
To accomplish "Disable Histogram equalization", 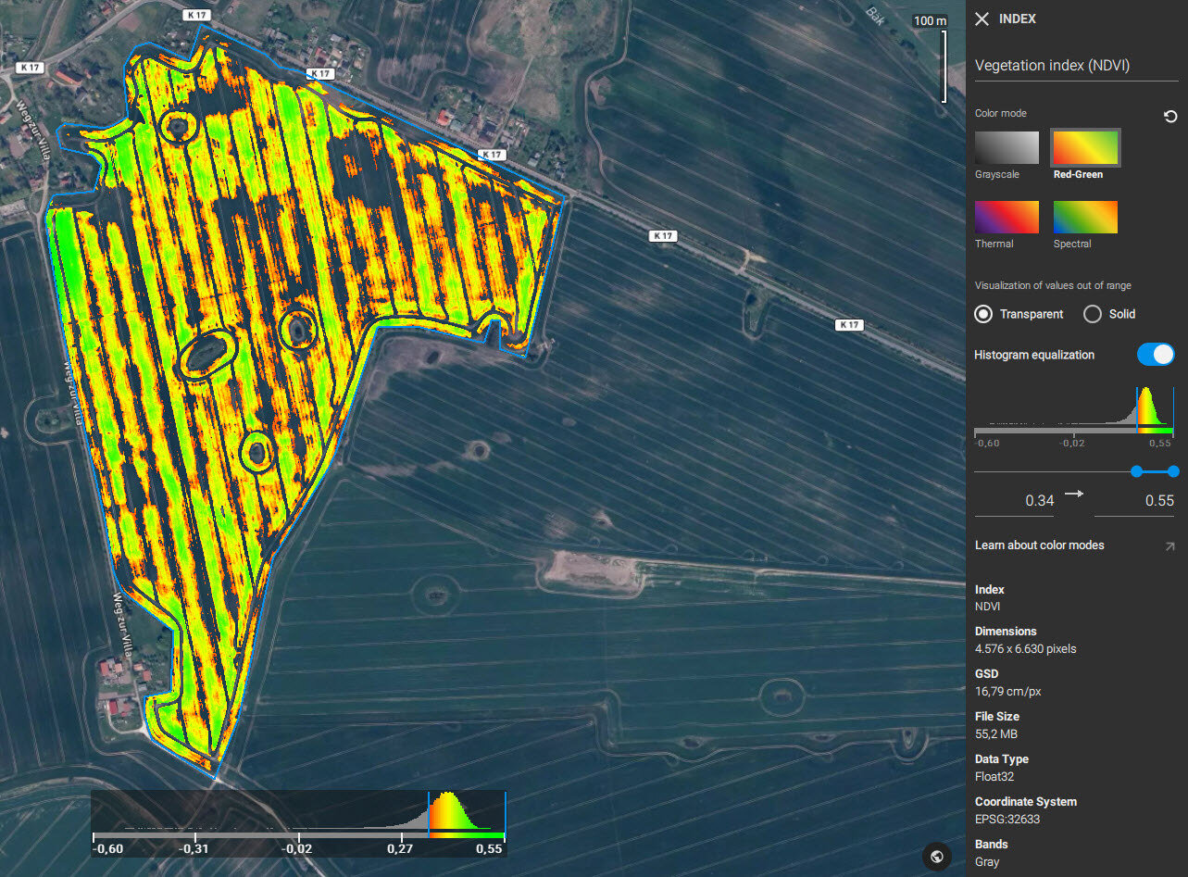I will click(x=1156, y=354).
